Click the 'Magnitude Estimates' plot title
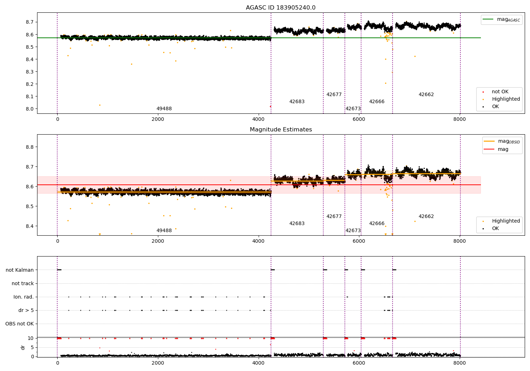Viewport: 530px width, 371px height. click(x=281, y=130)
